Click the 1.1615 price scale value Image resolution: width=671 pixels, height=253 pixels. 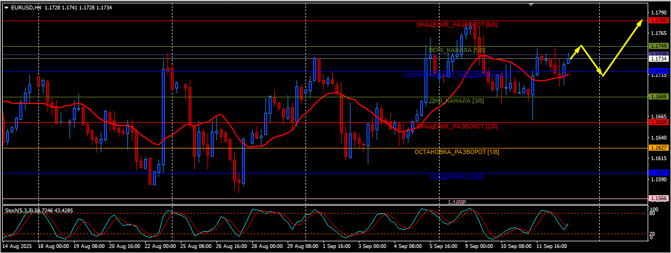pos(658,159)
